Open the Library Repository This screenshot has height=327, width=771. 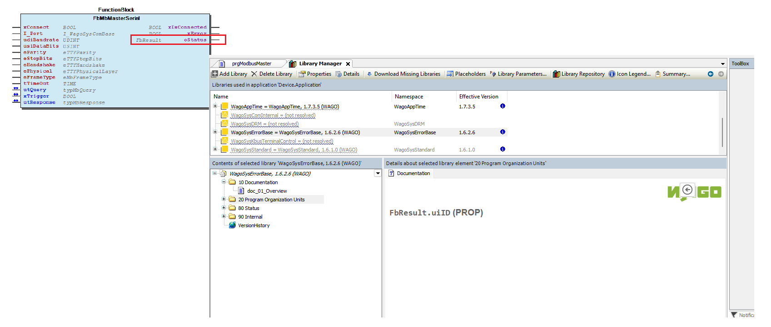pos(579,74)
